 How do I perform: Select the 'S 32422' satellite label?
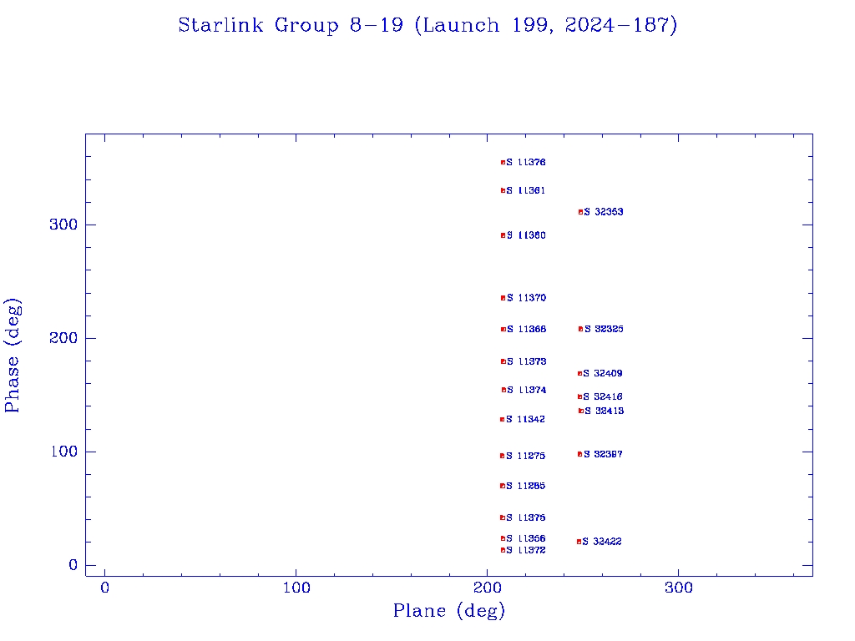click(601, 542)
